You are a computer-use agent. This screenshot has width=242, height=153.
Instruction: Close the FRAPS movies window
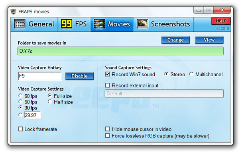point(222,10)
